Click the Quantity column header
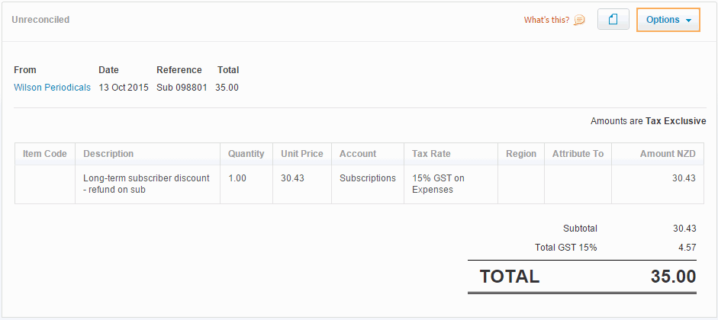The height and width of the screenshot is (320, 718). pos(246,154)
